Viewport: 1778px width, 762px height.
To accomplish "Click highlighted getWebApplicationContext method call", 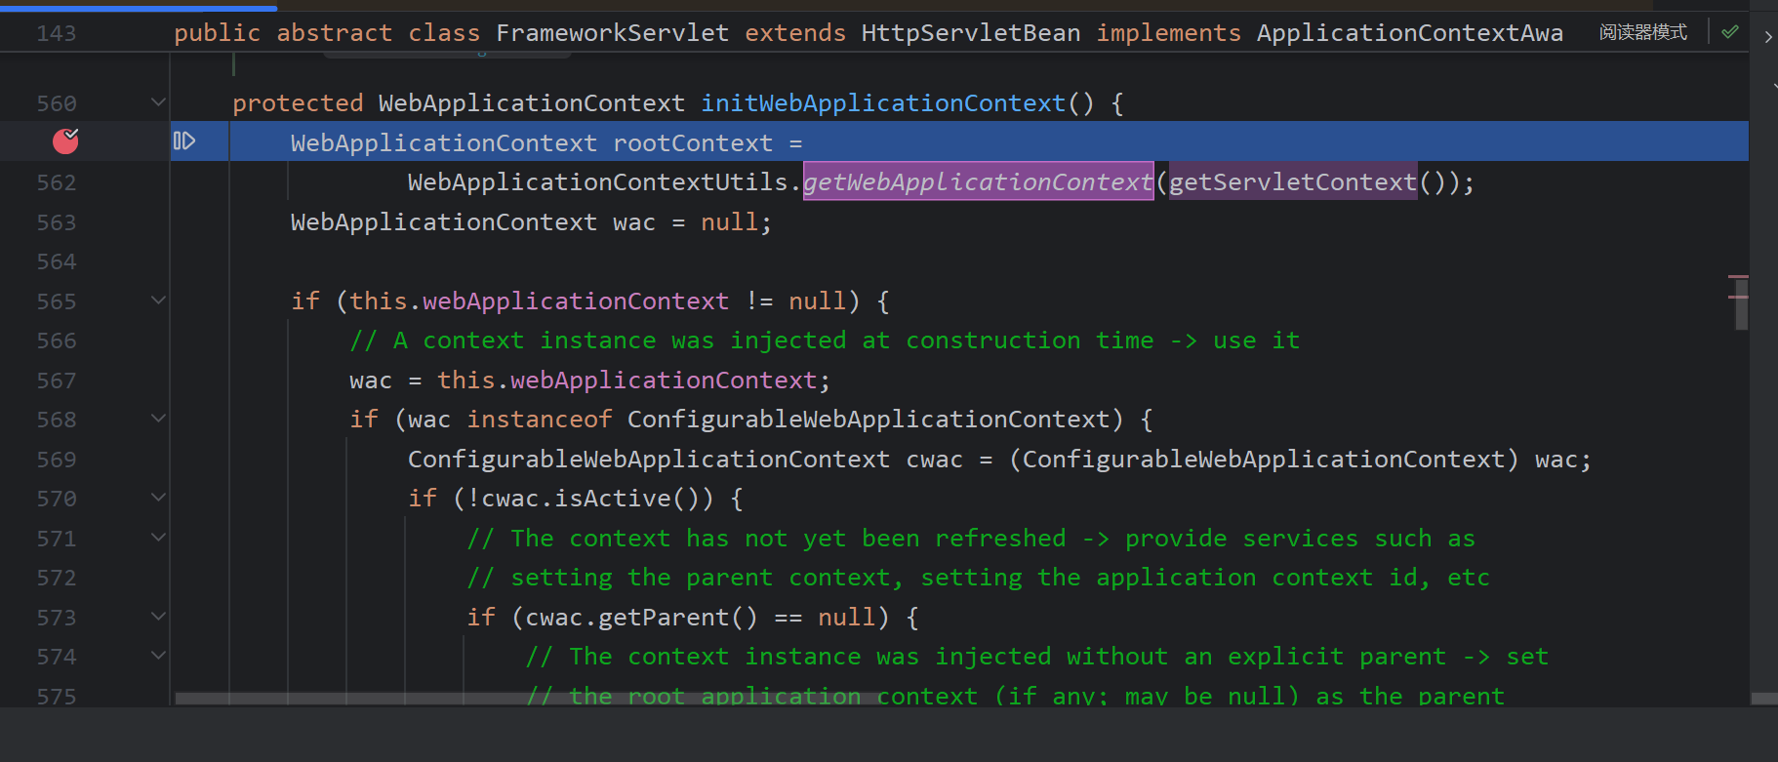I will coord(978,181).
